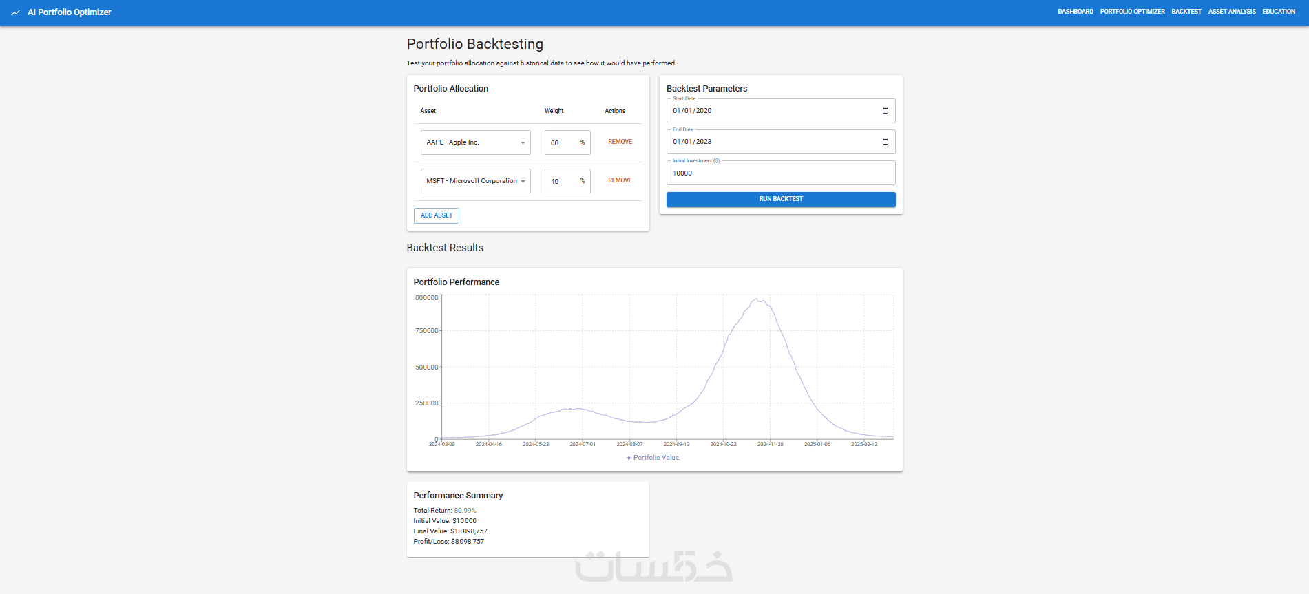Click the Start Date text field
This screenshot has height=594, width=1309.
tap(771, 111)
